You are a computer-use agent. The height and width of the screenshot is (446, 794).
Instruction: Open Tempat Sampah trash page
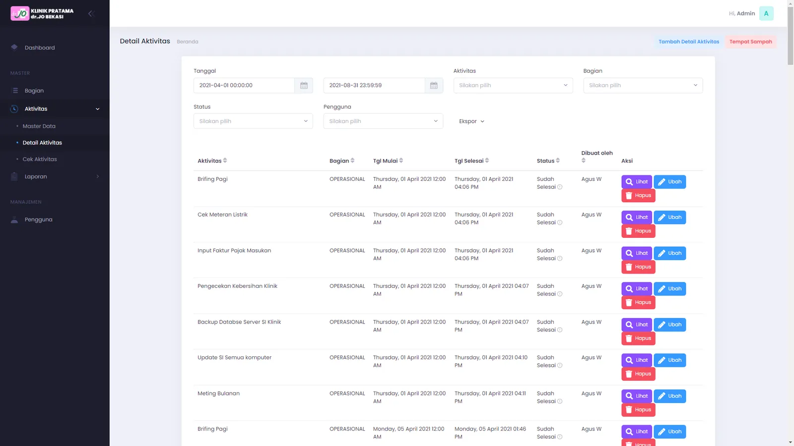(x=751, y=42)
